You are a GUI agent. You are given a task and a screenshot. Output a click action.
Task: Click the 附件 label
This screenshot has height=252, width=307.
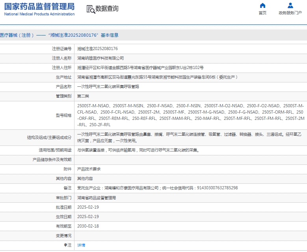[x=67, y=169]
